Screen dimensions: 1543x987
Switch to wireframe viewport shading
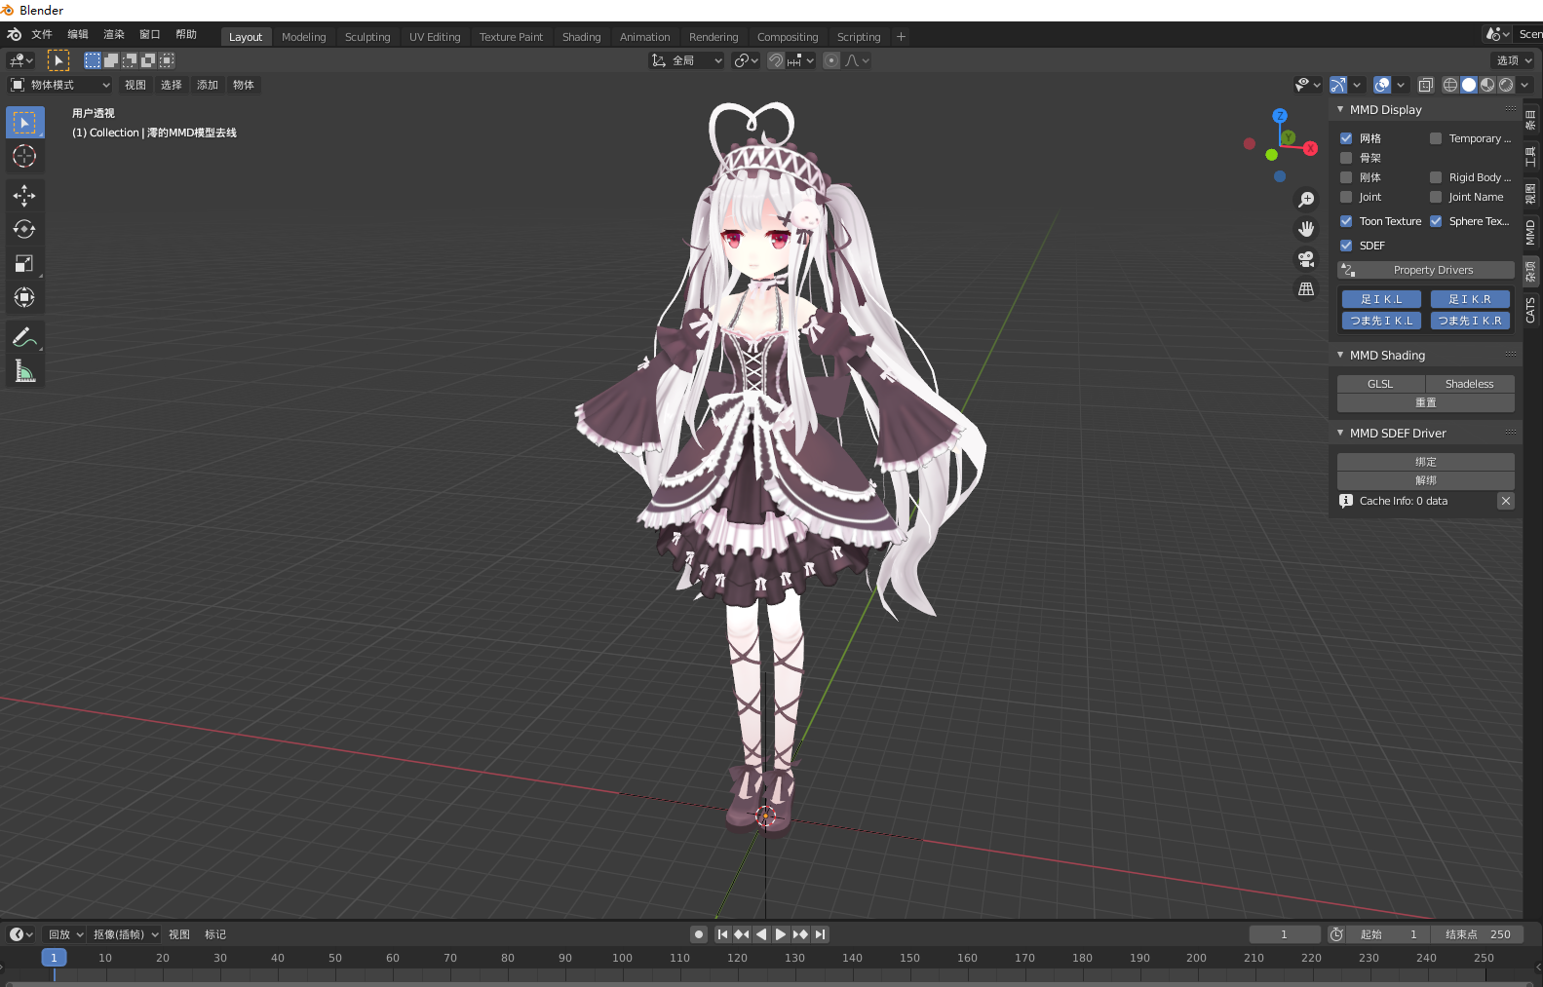[1450, 85]
